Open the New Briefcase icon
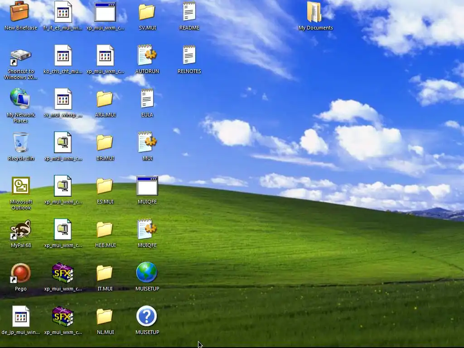 pyautogui.click(x=19, y=11)
